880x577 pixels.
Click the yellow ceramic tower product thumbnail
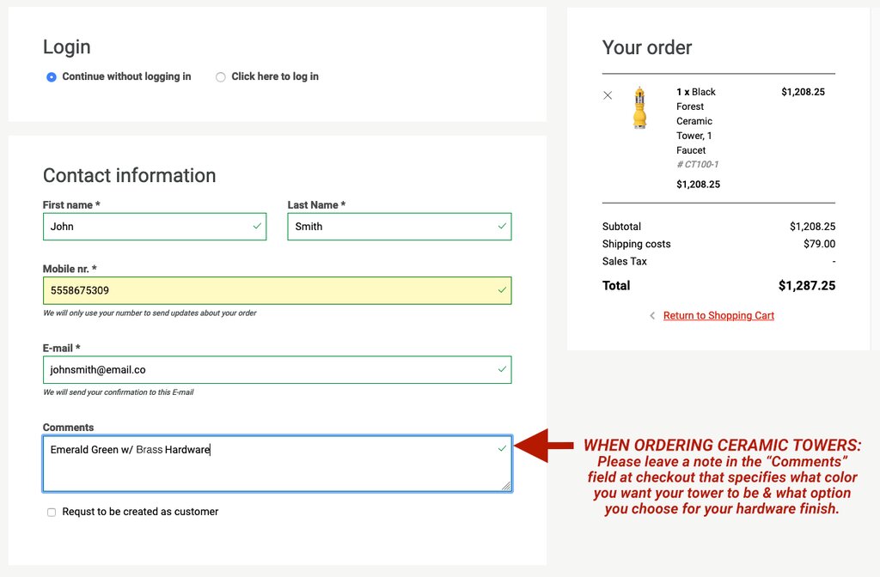639,108
